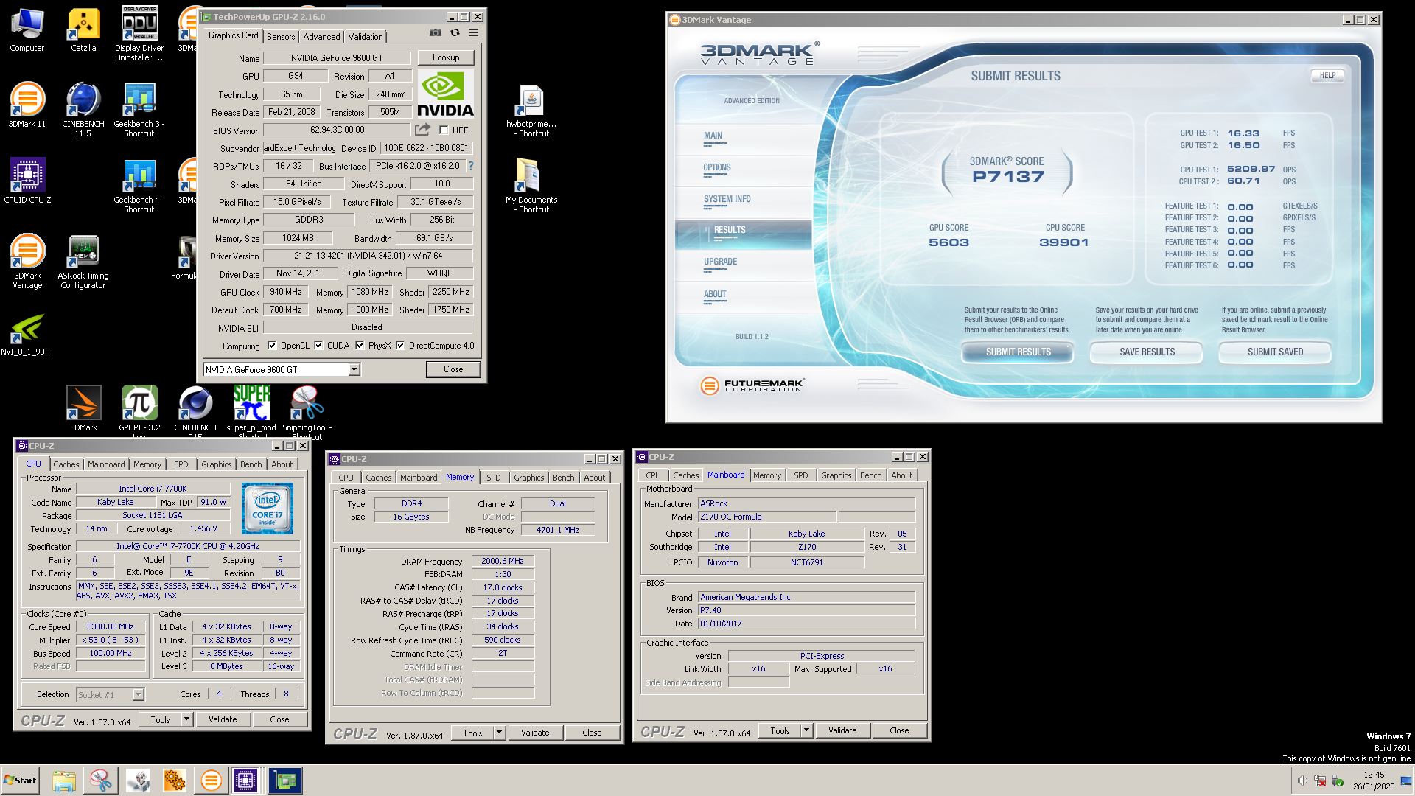This screenshot has height=796, width=1415.
Task: Open Validation tab in GPU-Z
Action: click(366, 36)
